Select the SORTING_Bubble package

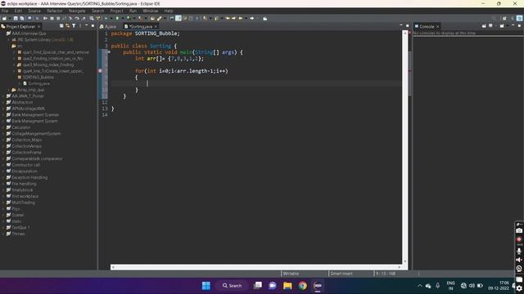point(38,78)
